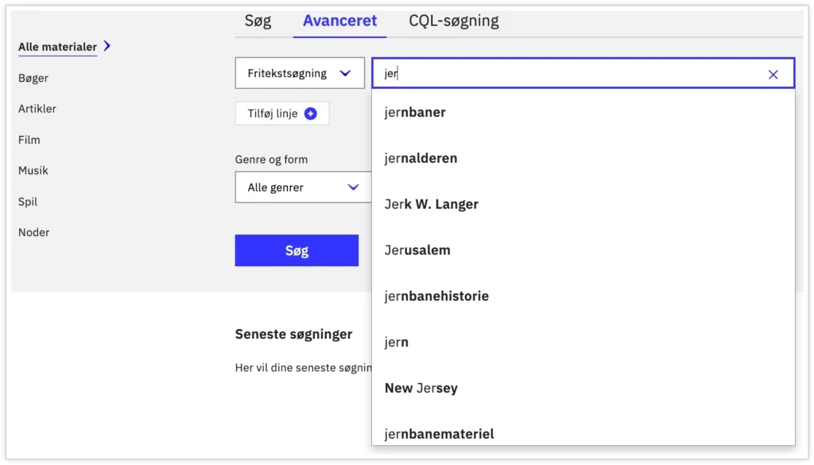This screenshot has width=814, height=465.
Task: Open the CQL-søgning tab
Action: point(454,21)
